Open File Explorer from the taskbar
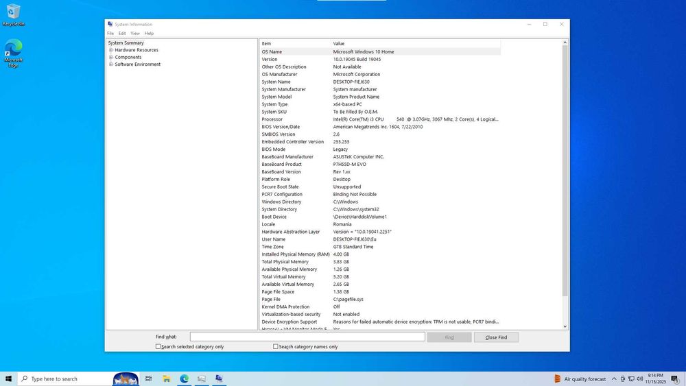Image resolution: width=686 pixels, height=386 pixels. pyautogui.click(x=166, y=378)
